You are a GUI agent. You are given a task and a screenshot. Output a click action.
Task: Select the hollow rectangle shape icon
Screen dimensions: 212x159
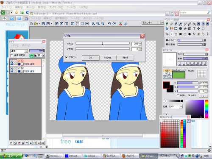176,34
